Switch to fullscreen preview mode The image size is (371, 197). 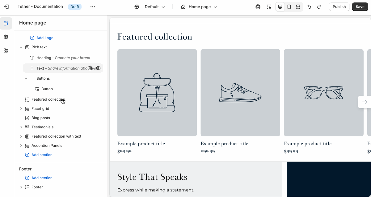298,7
